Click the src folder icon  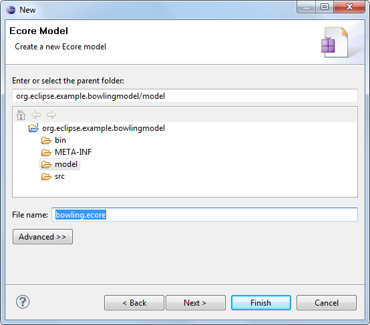click(46, 176)
